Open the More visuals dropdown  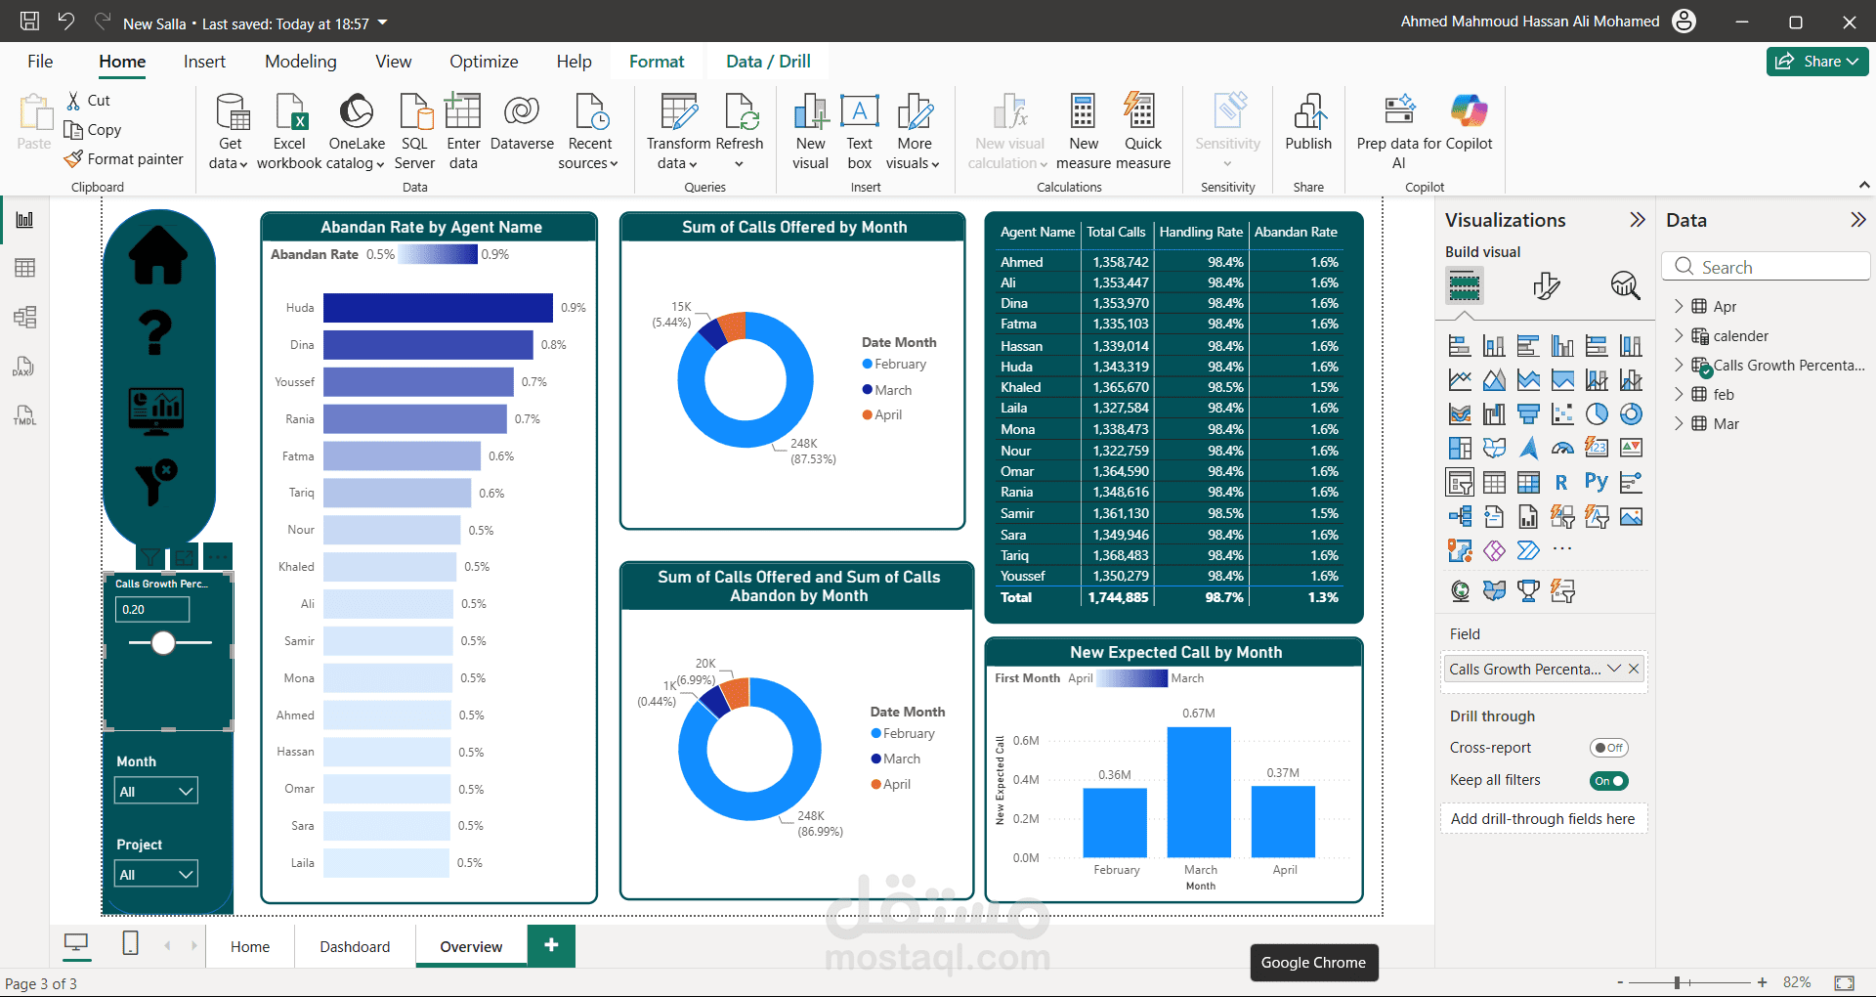click(x=916, y=132)
